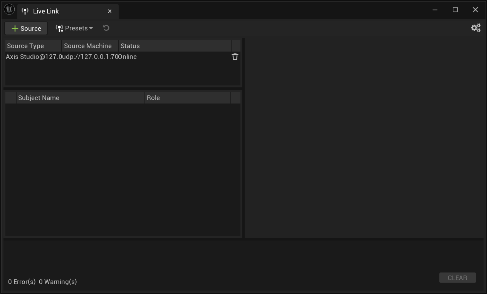Click the udp://127.0.0.1:70 source machine cell
The image size is (487, 294).
(90, 57)
